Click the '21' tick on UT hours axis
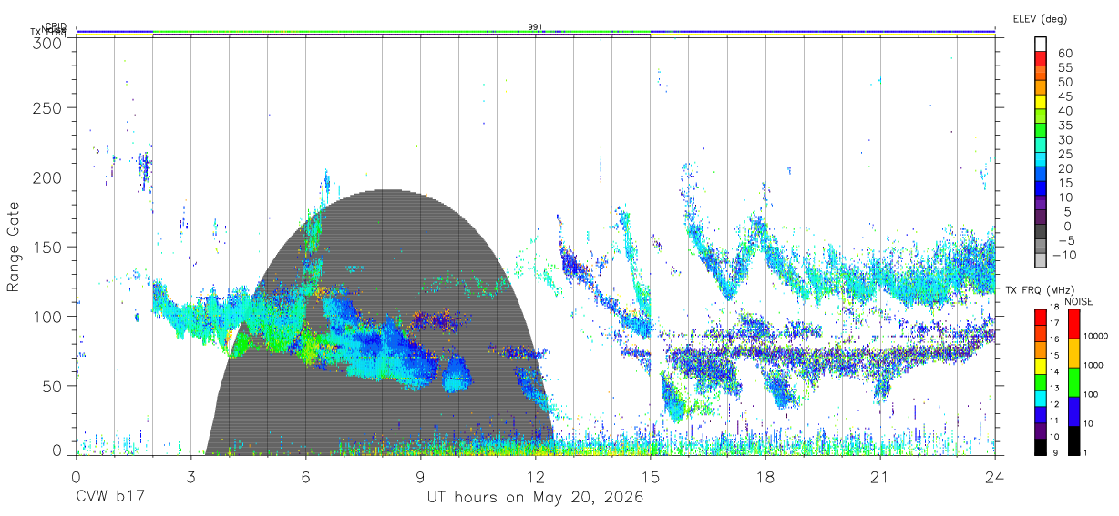Image resolution: width=1119 pixels, height=516 pixels. pyautogui.click(x=879, y=476)
